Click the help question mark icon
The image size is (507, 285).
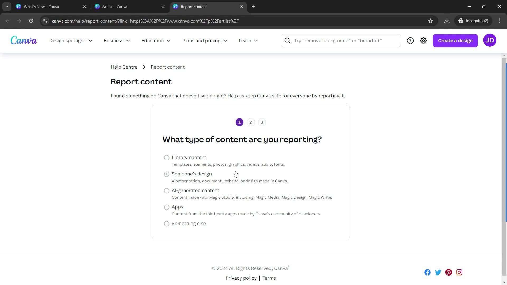click(410, 40)
